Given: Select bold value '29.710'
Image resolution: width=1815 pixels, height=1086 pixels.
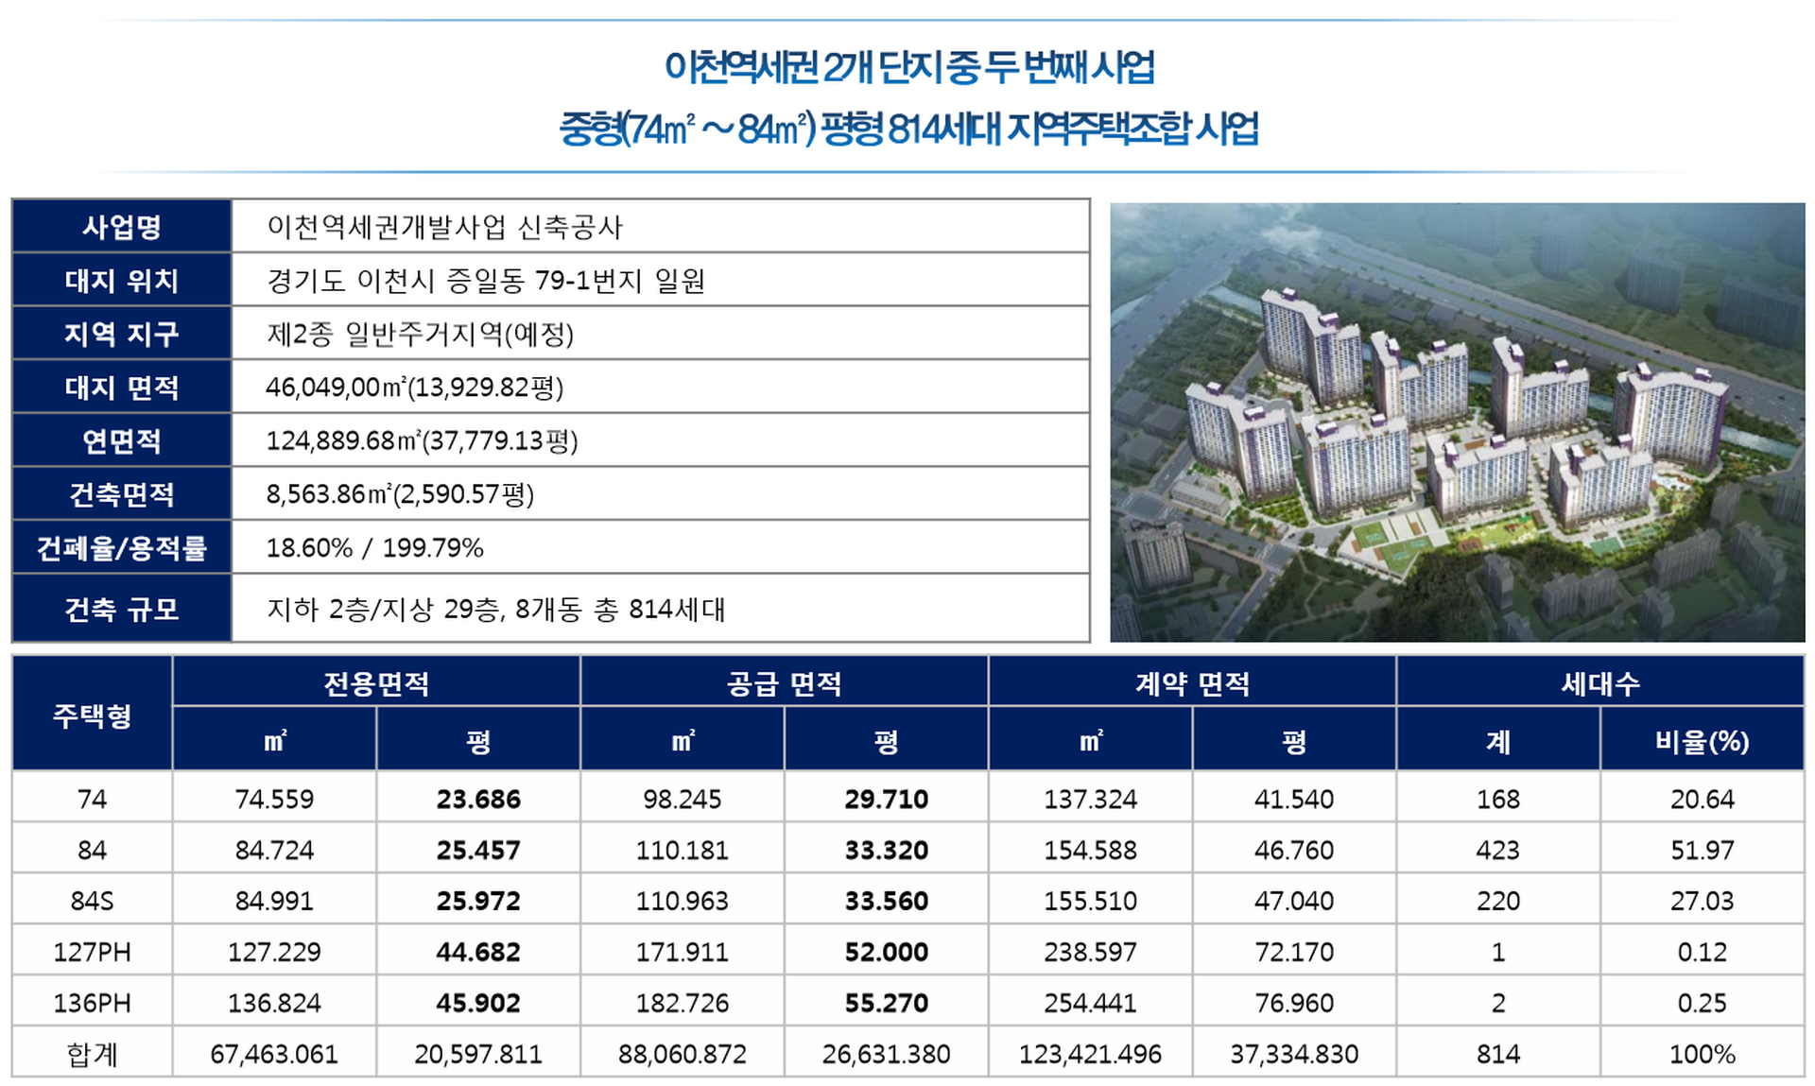Looking at the screenshot, I should (887, 800).
